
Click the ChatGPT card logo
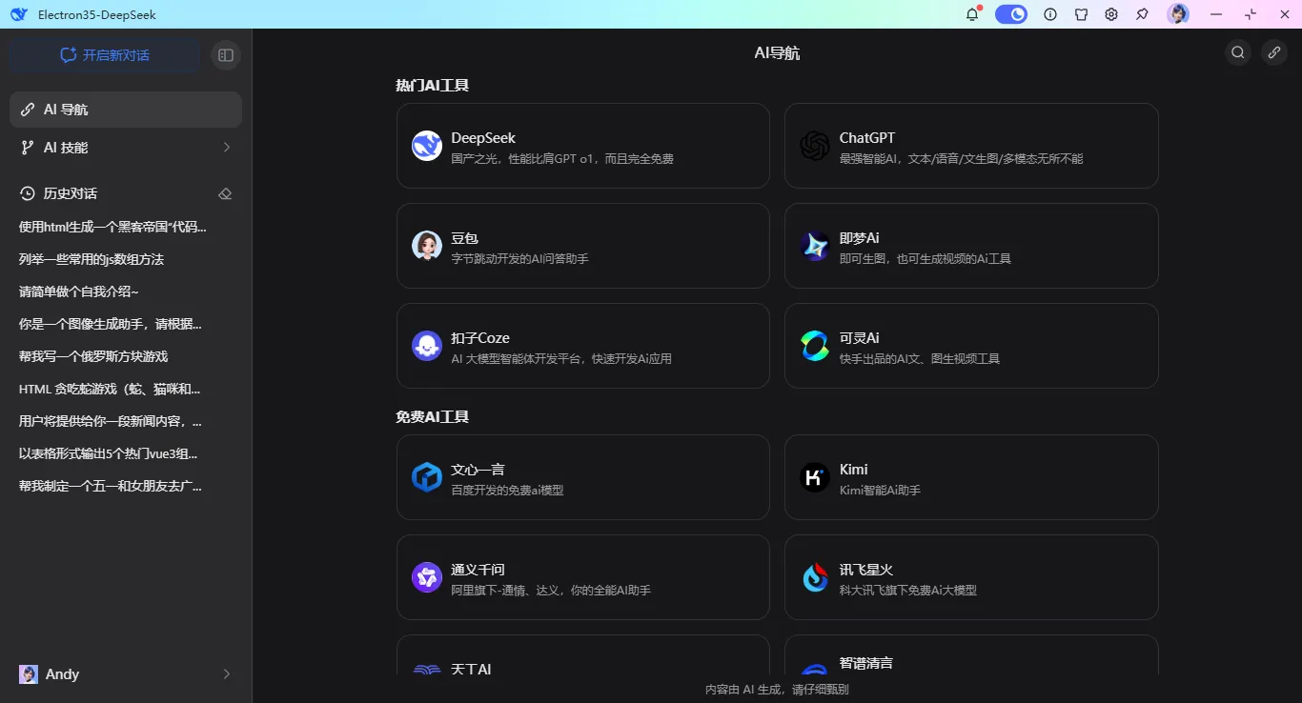815,146
